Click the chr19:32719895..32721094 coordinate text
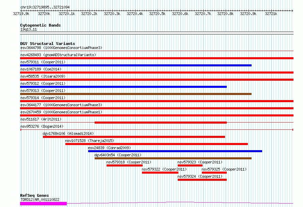This screenshot has height=207, width=303. pyautogui.click(x=45, y=7)
